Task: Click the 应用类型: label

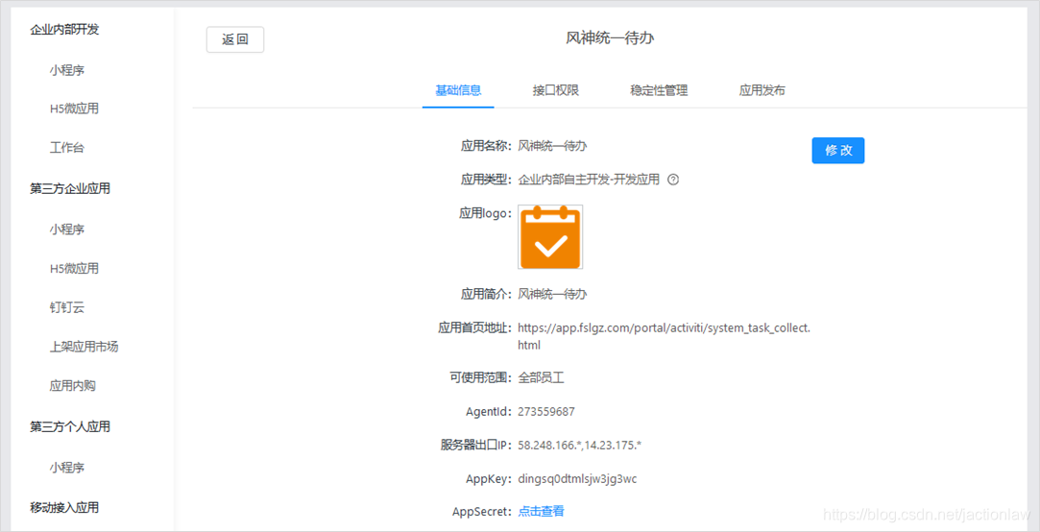Action: click(487, 180)
